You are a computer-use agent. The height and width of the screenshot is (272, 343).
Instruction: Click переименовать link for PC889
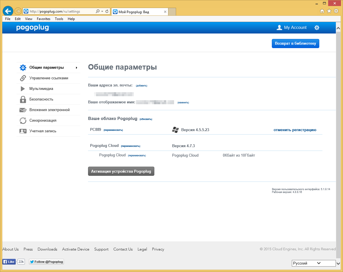pos(113,130)
